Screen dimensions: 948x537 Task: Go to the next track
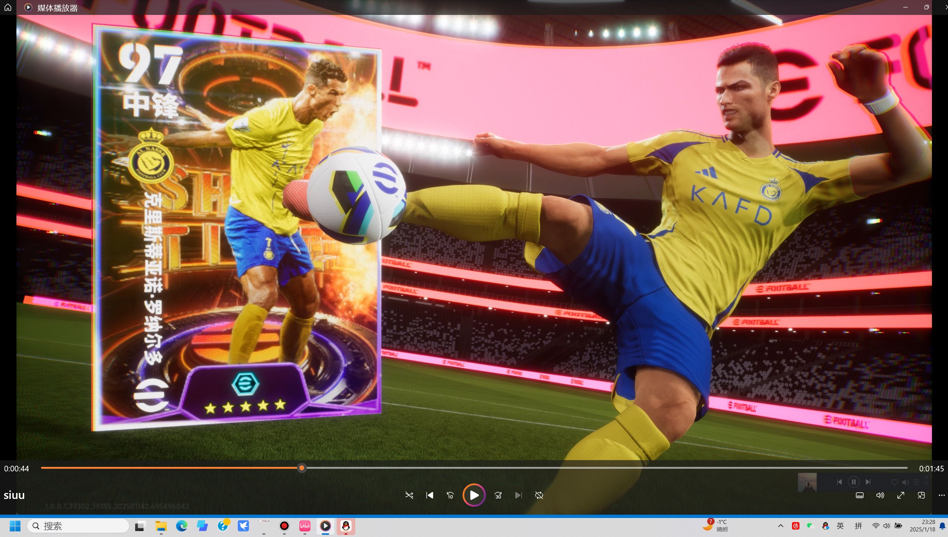[x=518, y=495]
